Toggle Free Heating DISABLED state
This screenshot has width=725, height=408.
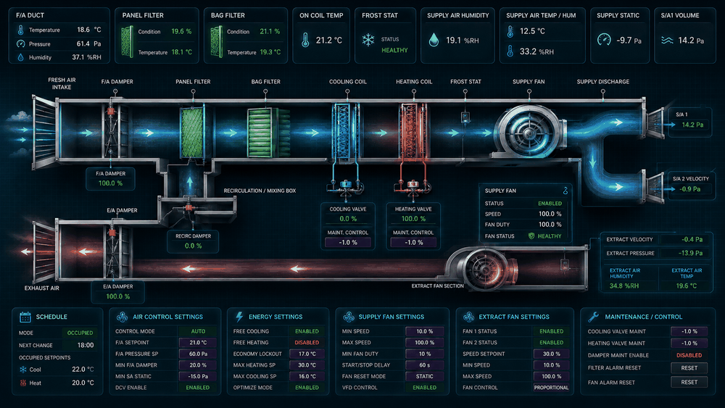(x=307, y=343)
